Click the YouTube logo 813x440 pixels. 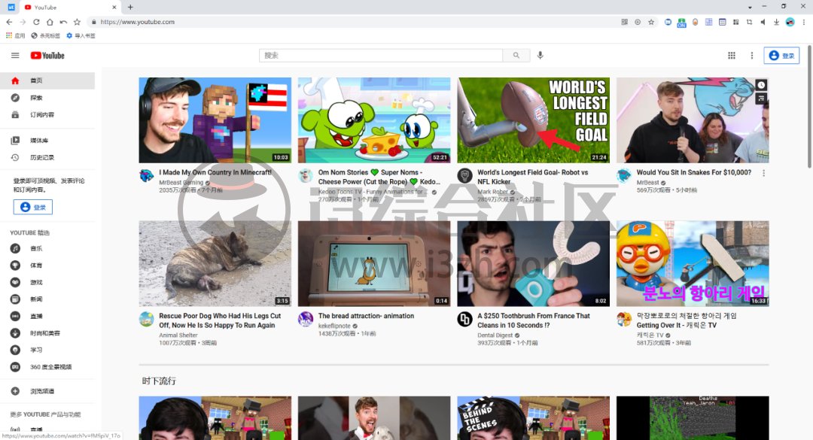coord(47,56)
